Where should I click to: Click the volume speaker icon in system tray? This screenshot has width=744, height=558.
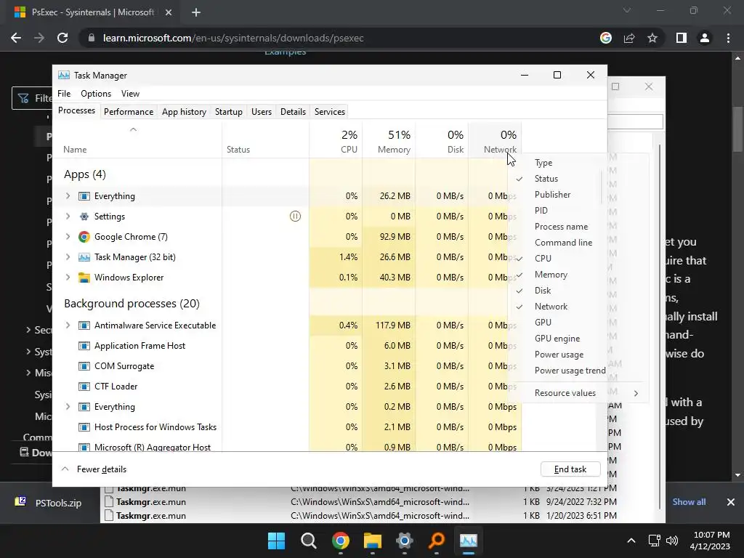point(672,541)
